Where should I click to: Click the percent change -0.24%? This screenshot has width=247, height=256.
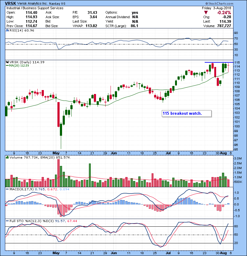coord(224,13)
